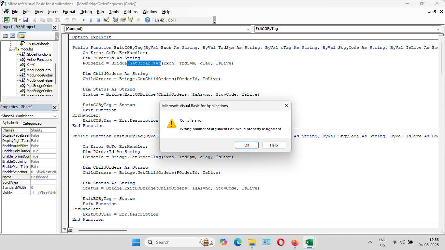Click the View Microsoft Excel toolbar icon
The width and height of the screenshot is (445, 250).
click(x=7, y=20)
